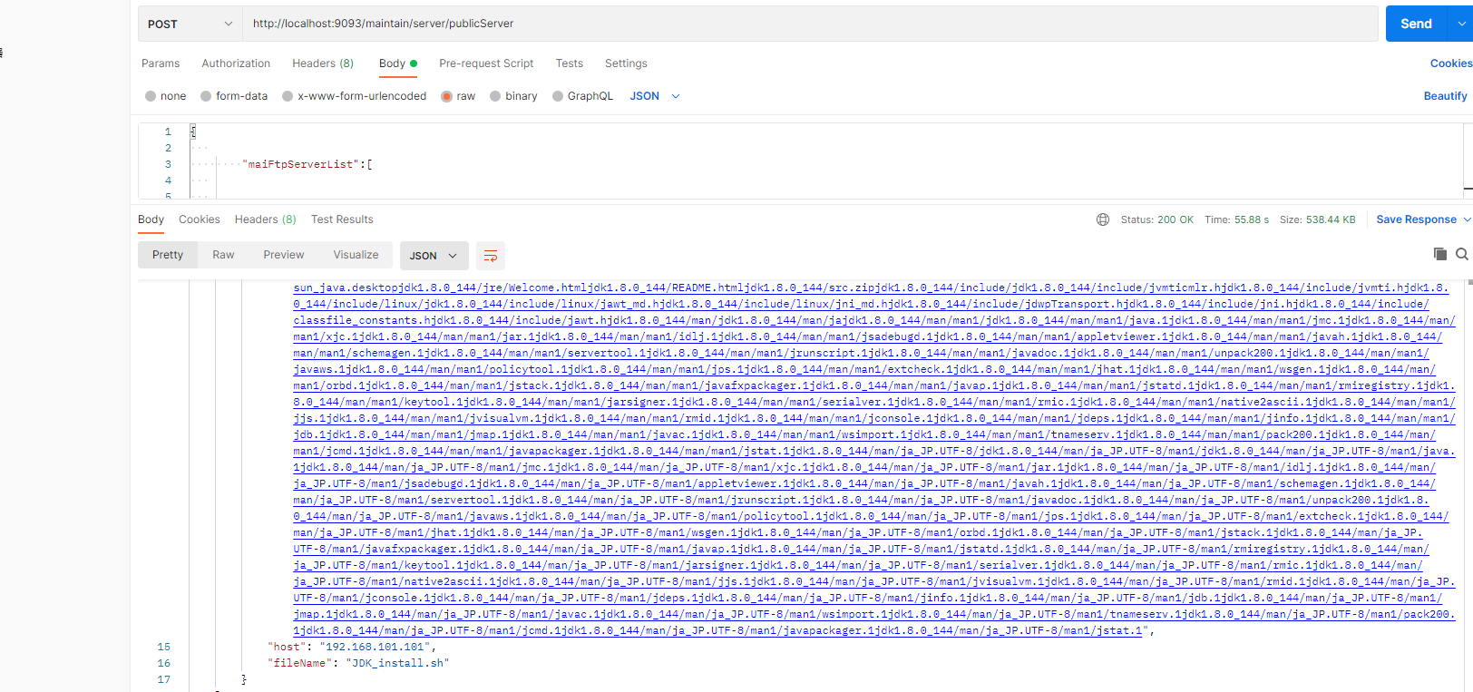Open Pre-request Script tab
Image resolution: width=1473 pixels, height=692 pixels.
click(486, 63)
